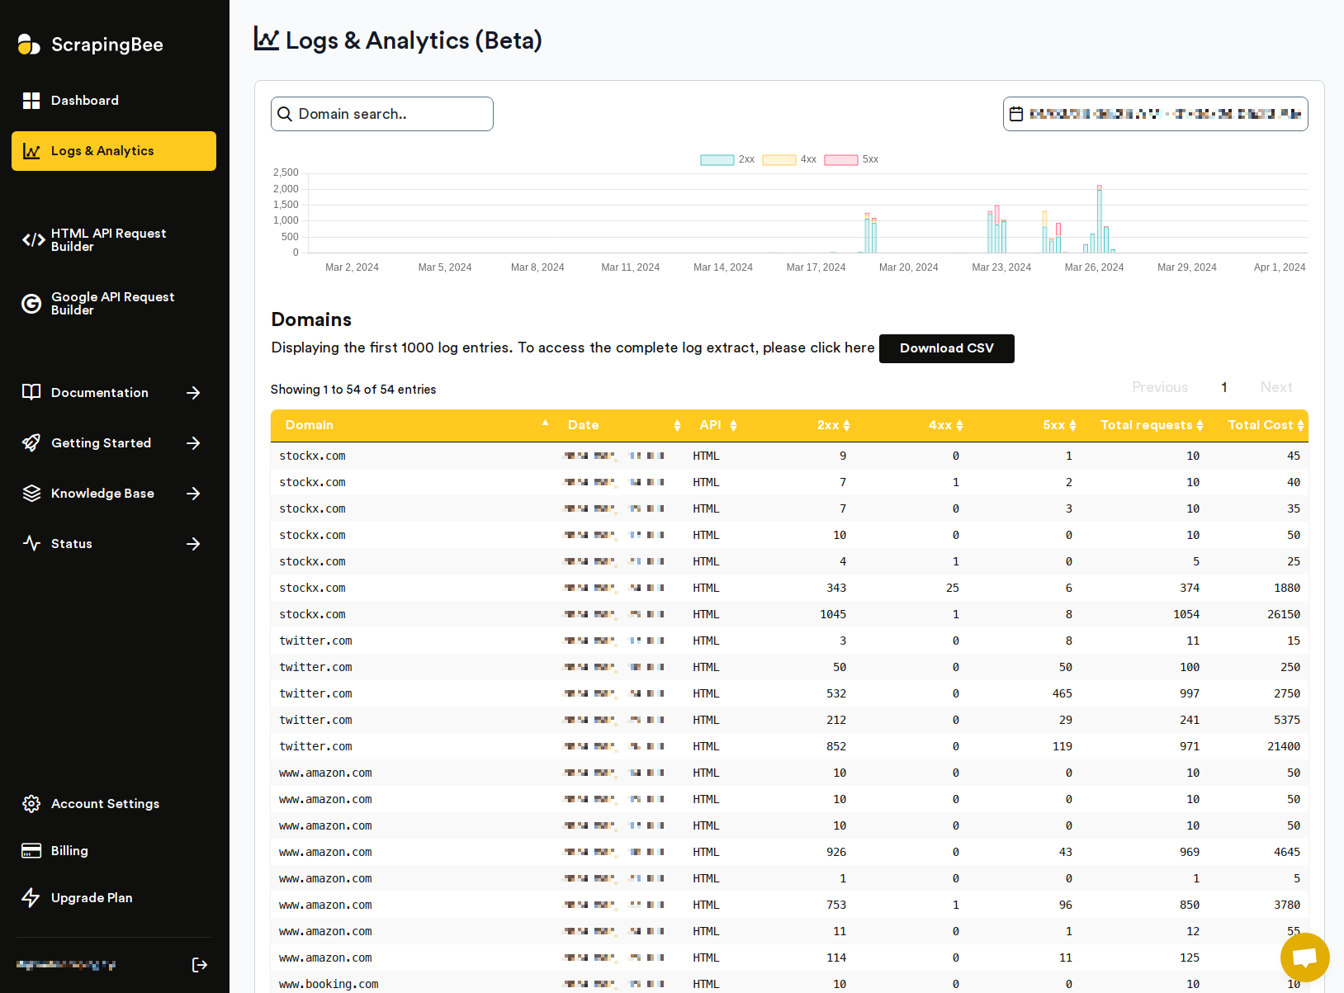
Task: Click the logout icon in the sidebar
Action: pyautogui.click(x=200, y=965)
